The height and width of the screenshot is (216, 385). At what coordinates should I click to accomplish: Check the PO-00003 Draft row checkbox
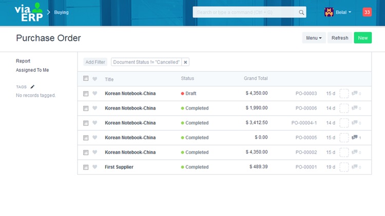[x=86, y=94]
